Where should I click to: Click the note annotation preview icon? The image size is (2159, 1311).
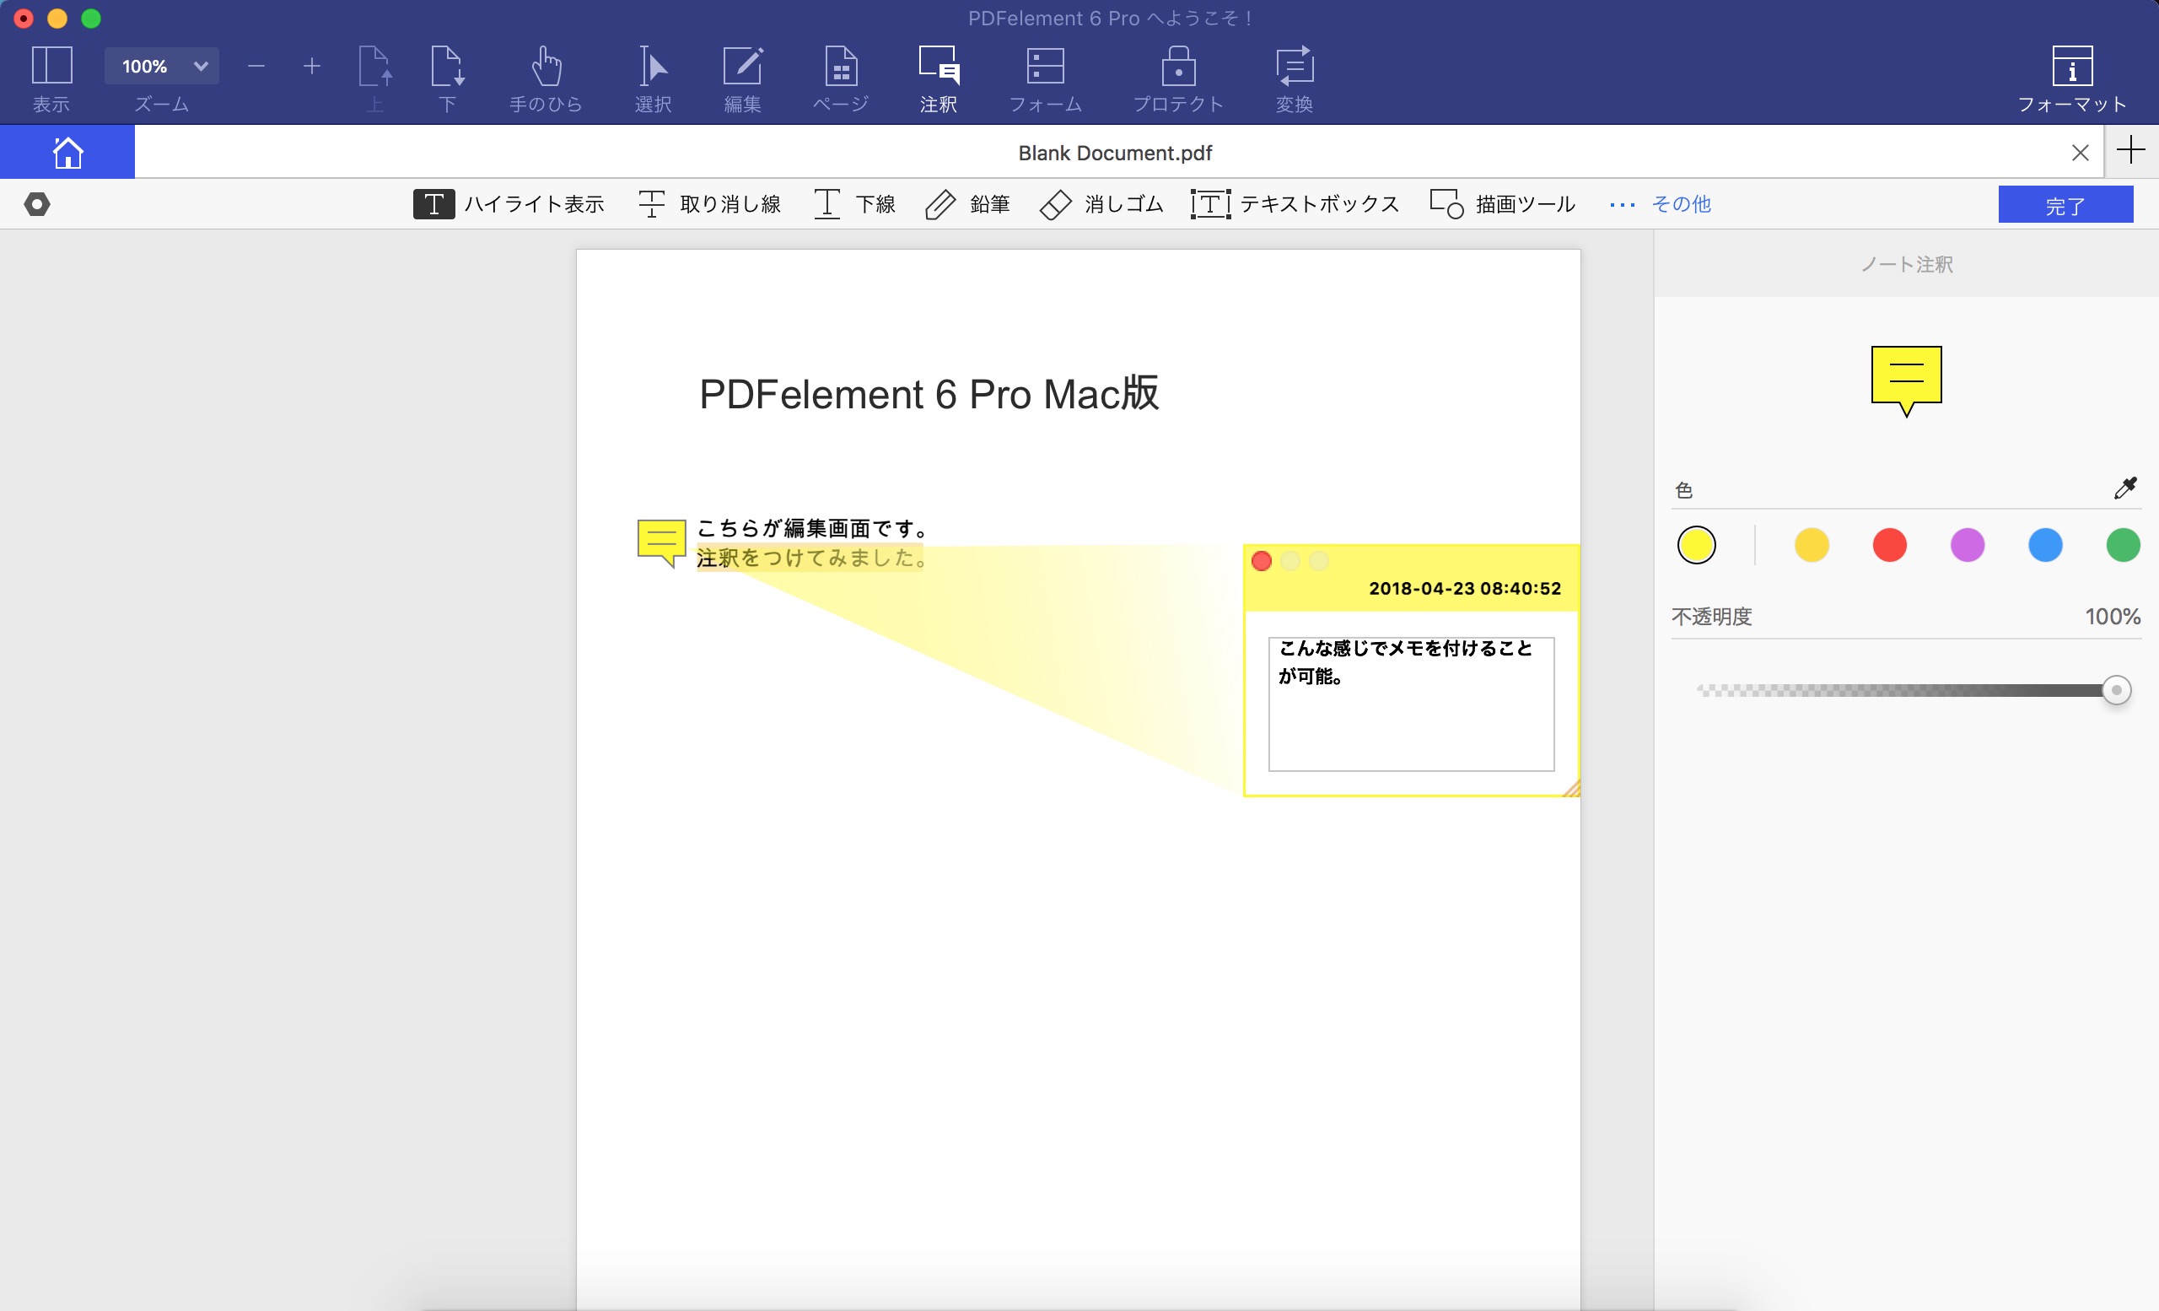1907,381
